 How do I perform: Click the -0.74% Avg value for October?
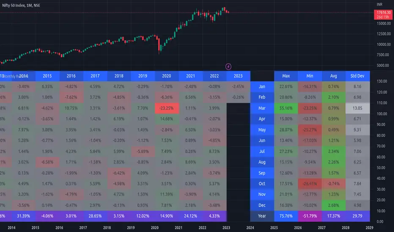point(334,183)
